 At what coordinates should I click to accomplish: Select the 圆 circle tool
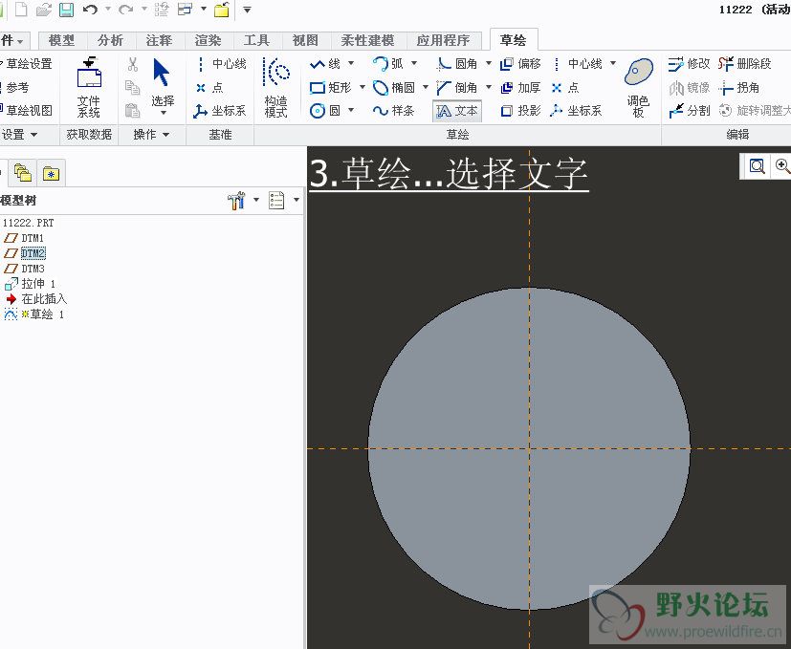(x=325, y=111)
